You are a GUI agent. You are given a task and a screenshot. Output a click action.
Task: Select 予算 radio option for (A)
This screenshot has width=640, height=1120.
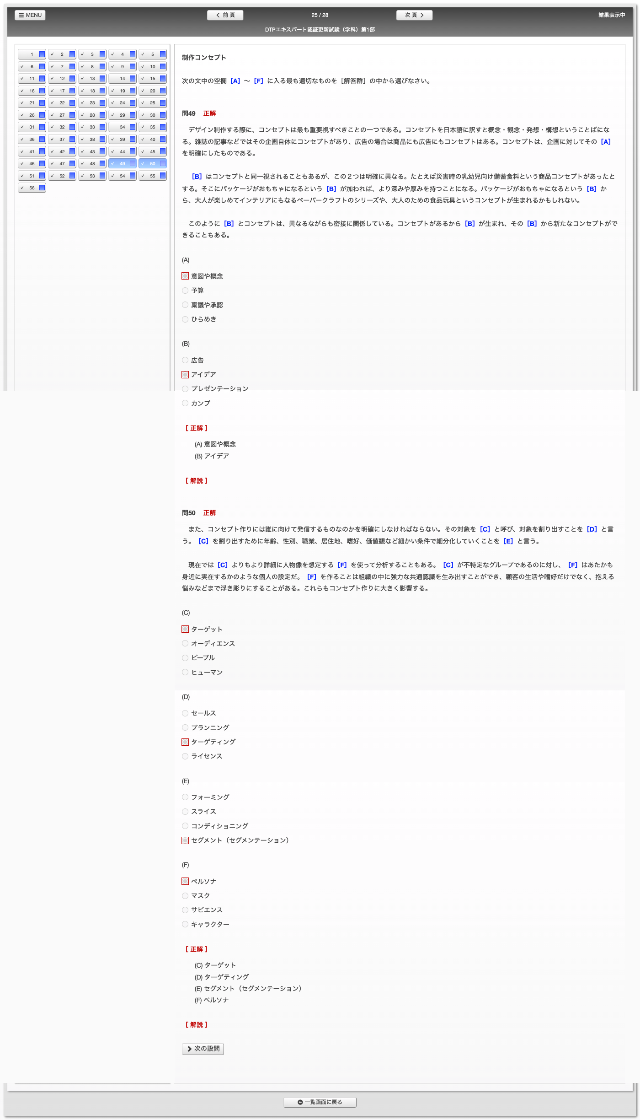185,291
